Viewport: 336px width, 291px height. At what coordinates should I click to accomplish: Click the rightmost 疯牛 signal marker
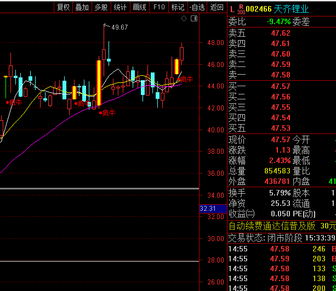[185, 79]
